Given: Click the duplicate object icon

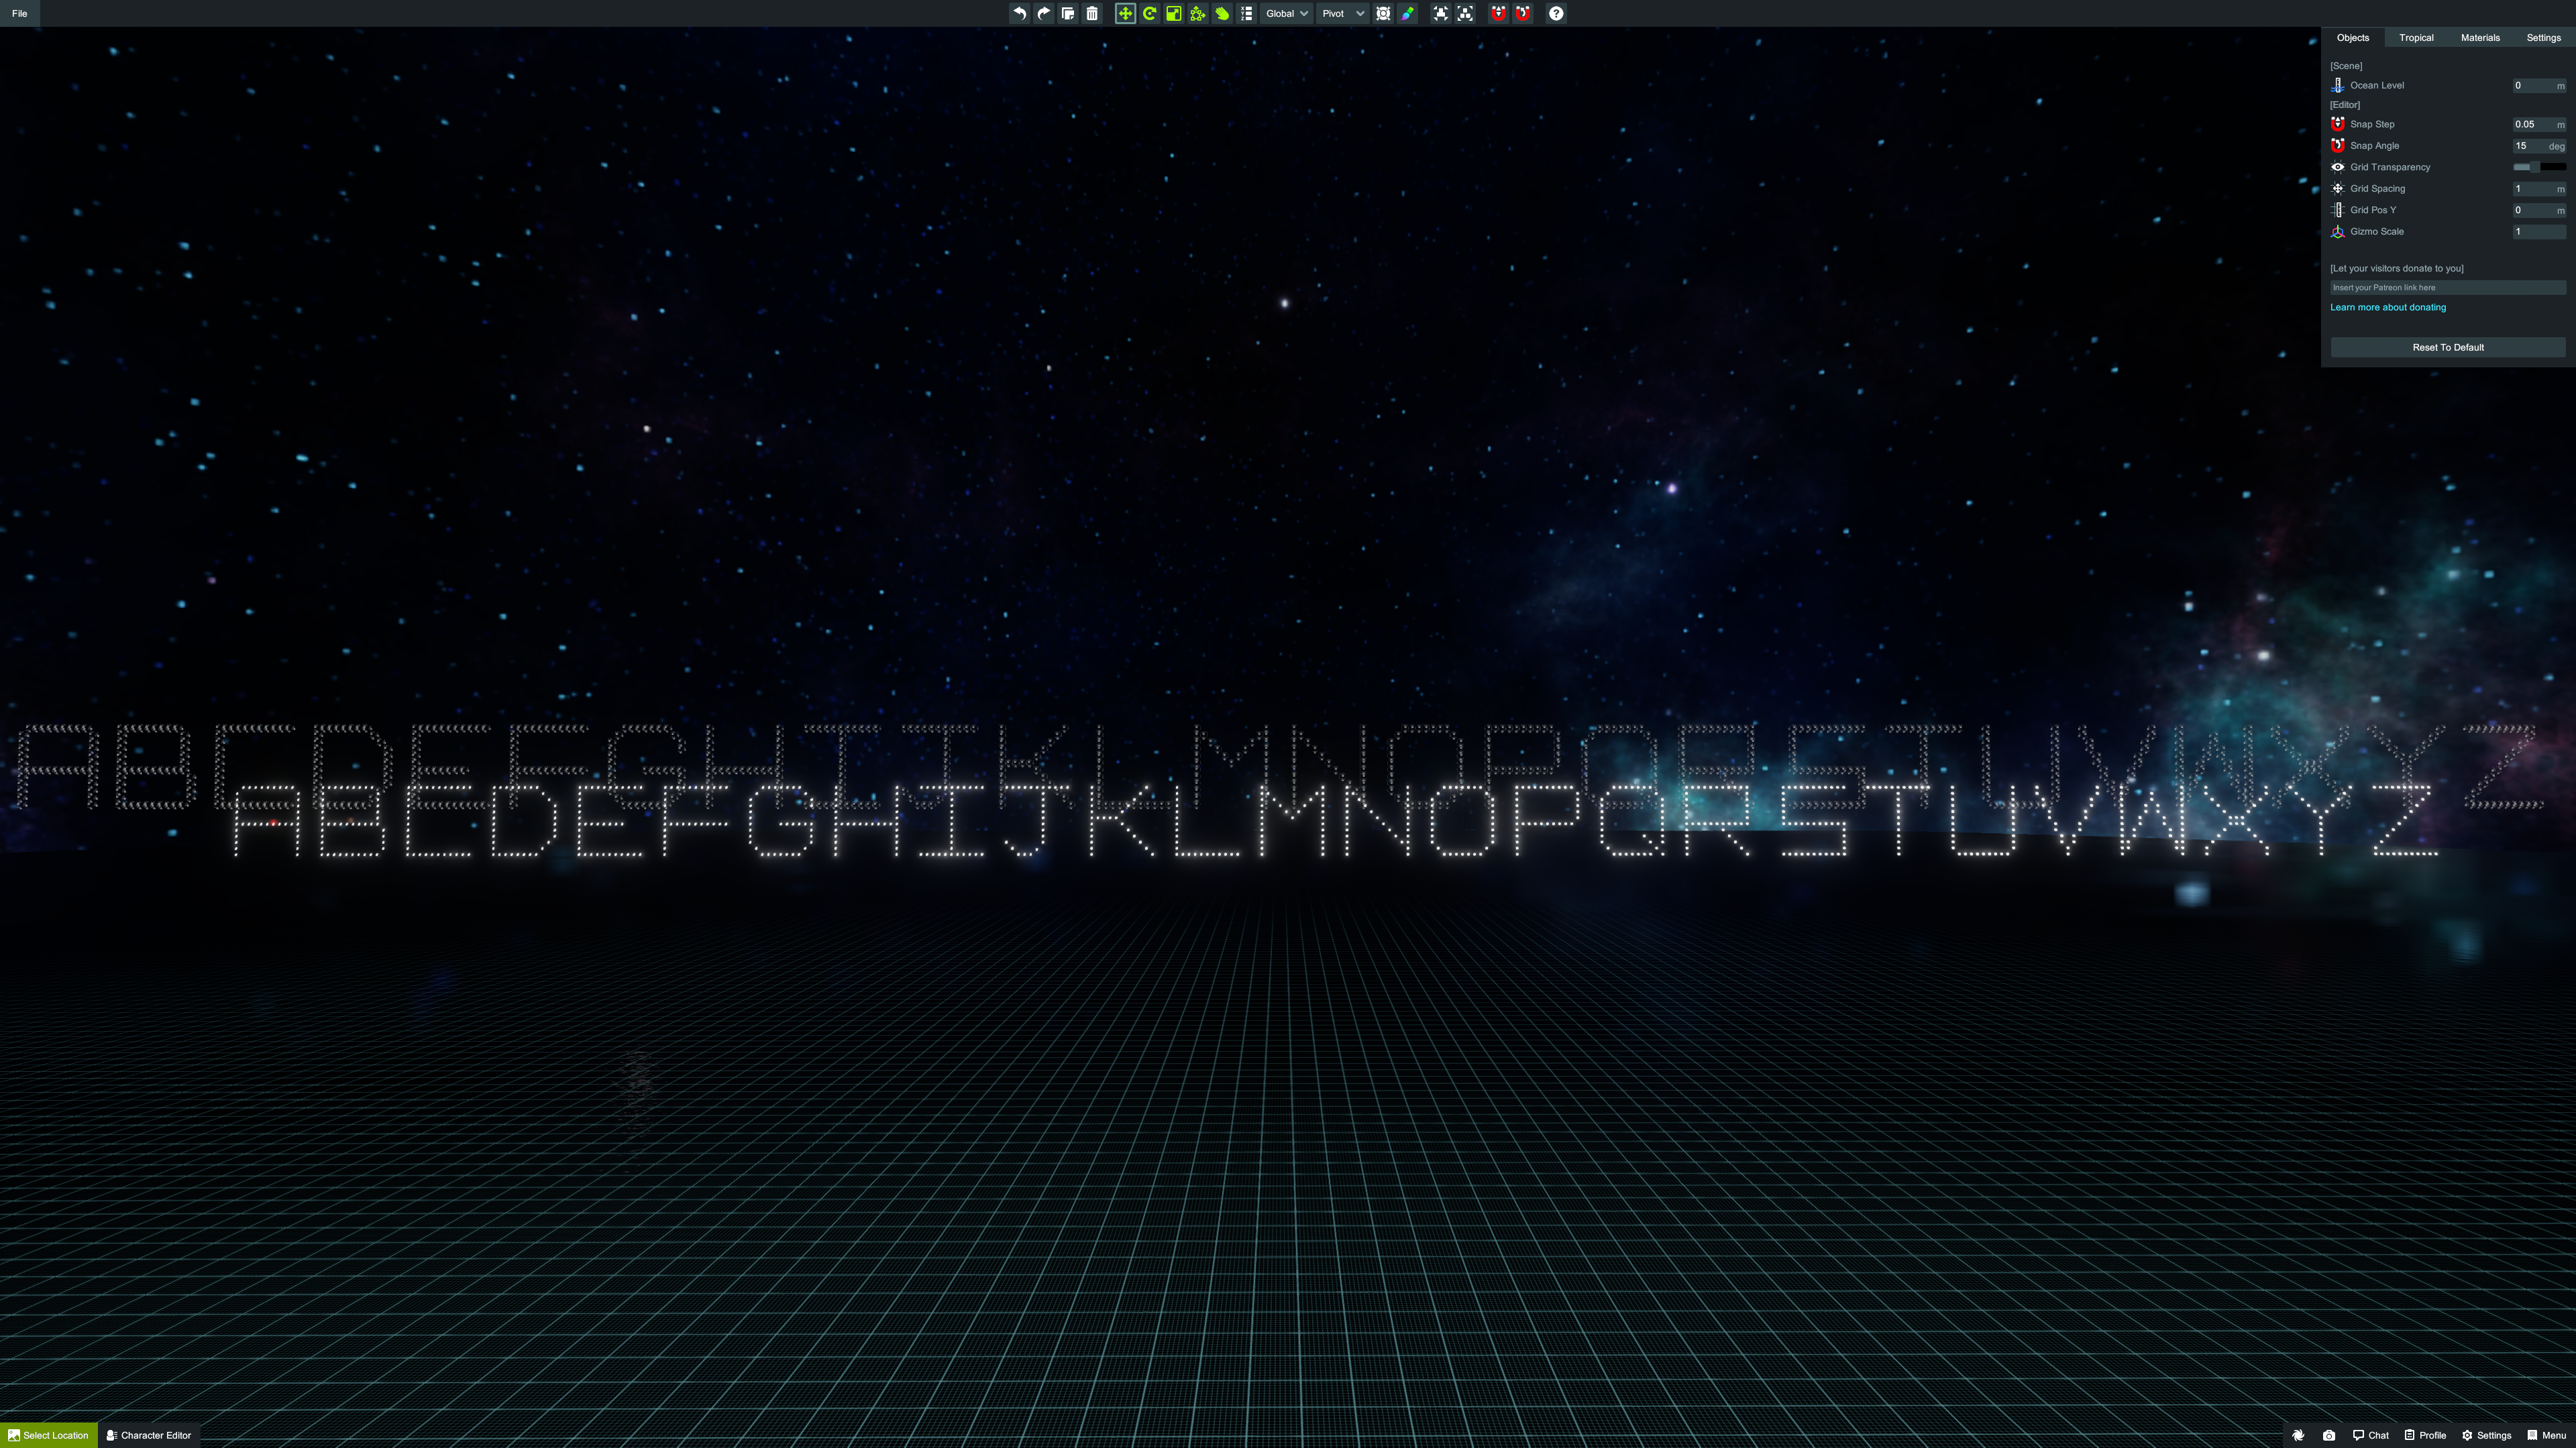Looking at the screenshot, I should point(1068,13).
